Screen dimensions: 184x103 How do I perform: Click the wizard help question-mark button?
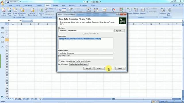[x=118, y=14]
